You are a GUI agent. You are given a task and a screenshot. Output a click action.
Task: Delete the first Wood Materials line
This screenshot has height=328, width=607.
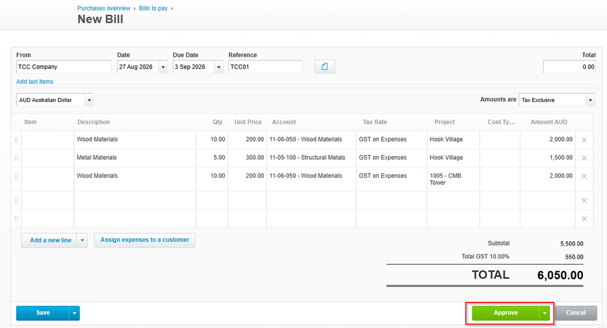584,140
